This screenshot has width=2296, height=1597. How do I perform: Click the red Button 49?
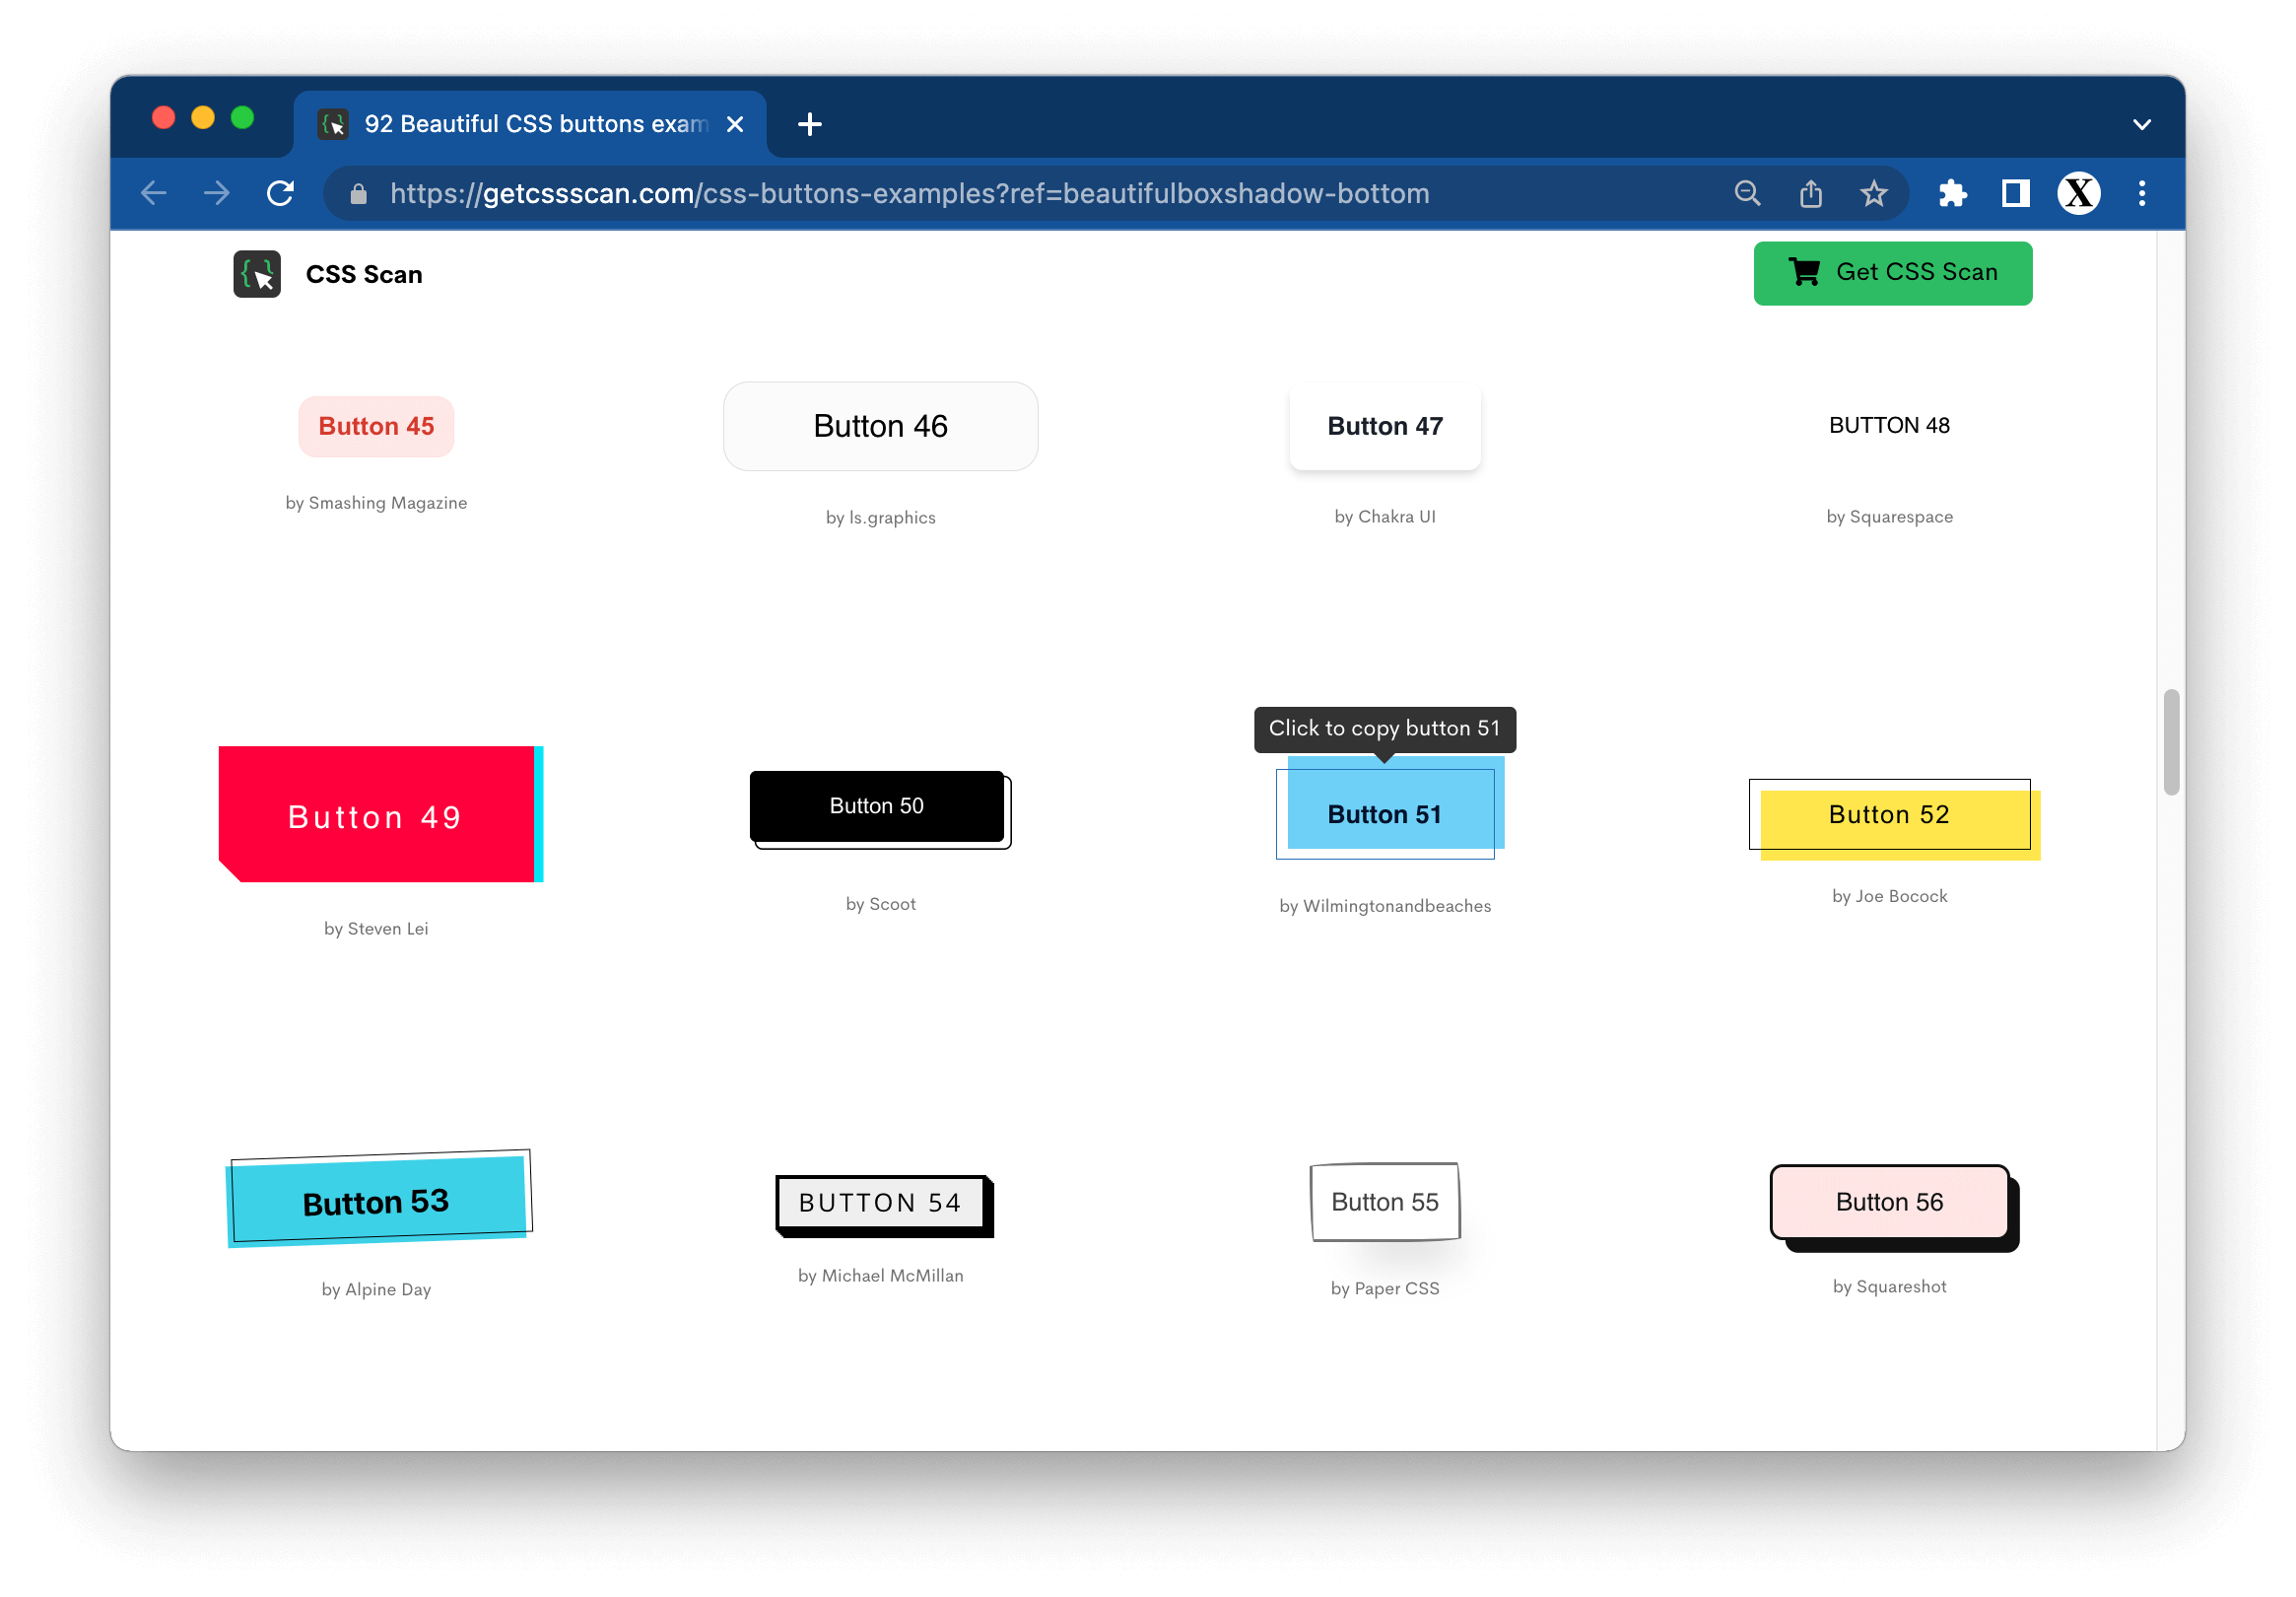coord(376,815)
